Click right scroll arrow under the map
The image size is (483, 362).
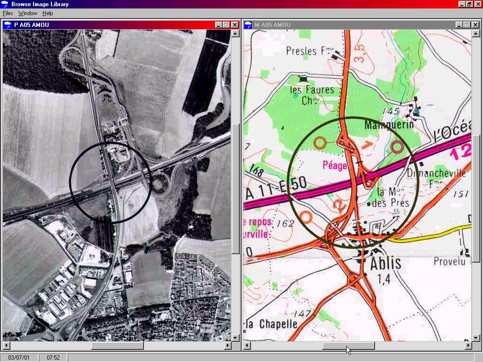pos(468,346)
